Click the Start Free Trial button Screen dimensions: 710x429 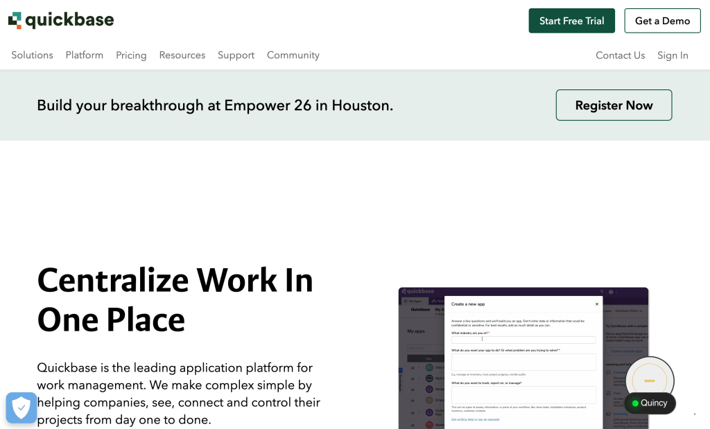(x=571, y=21)
